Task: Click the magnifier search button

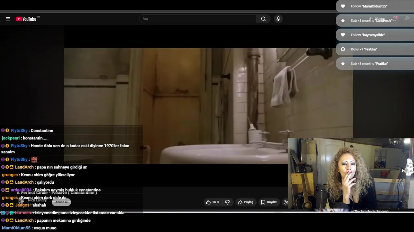Action: pos(263,19)
